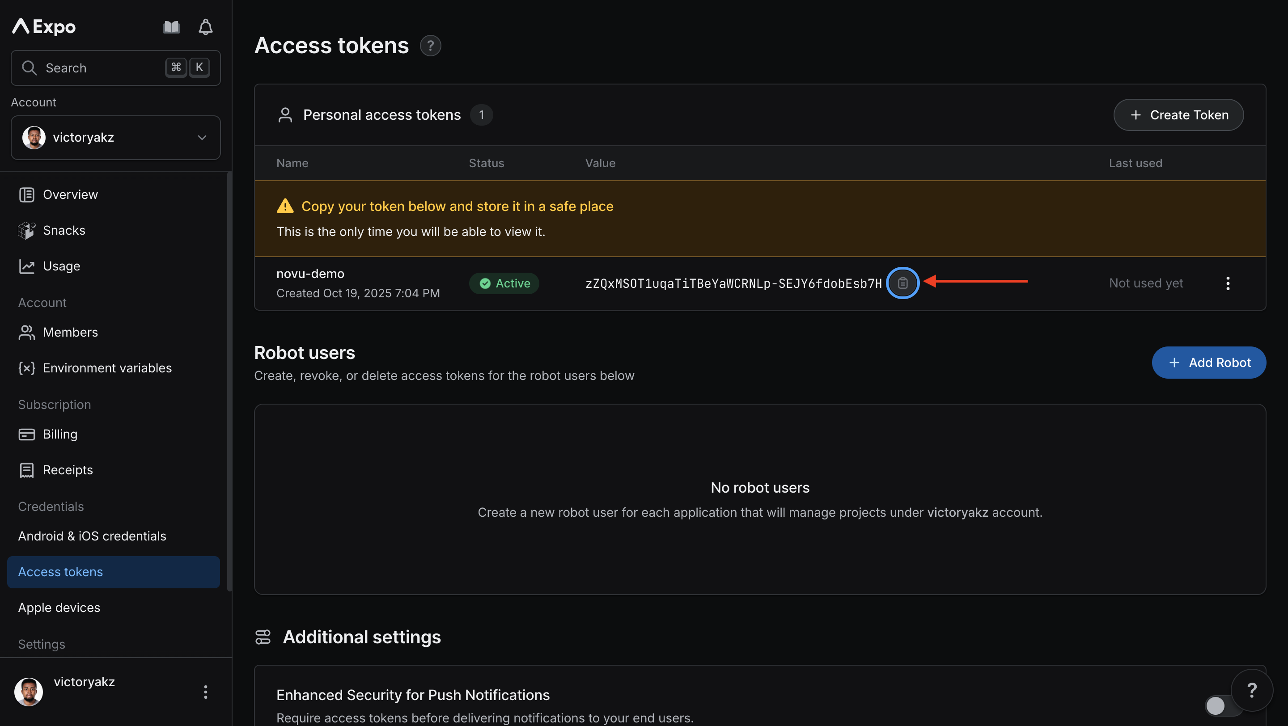The image size is (1288, 726).
Task: Copy the novu-demo token value
Action: pyautogui.click(x=903, y=283)
